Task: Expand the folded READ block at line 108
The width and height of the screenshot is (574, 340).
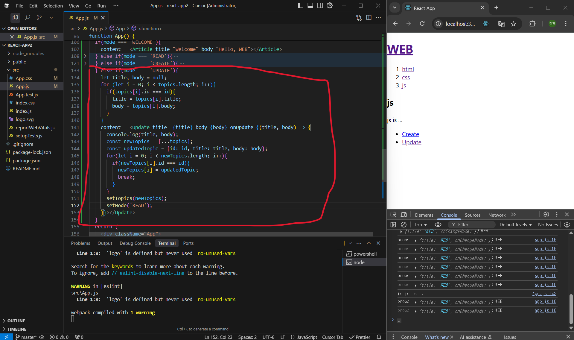Action: point(85,56)
